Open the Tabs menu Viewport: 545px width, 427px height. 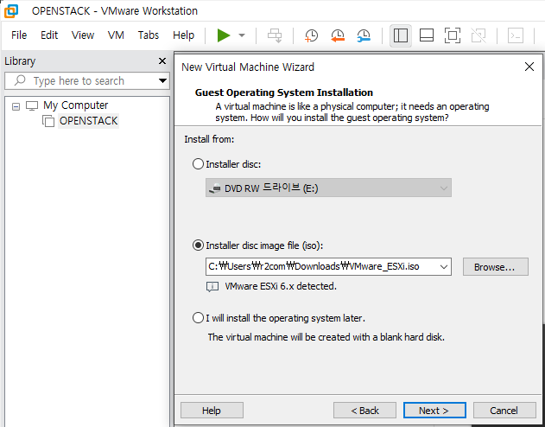(x=149, y=35)
